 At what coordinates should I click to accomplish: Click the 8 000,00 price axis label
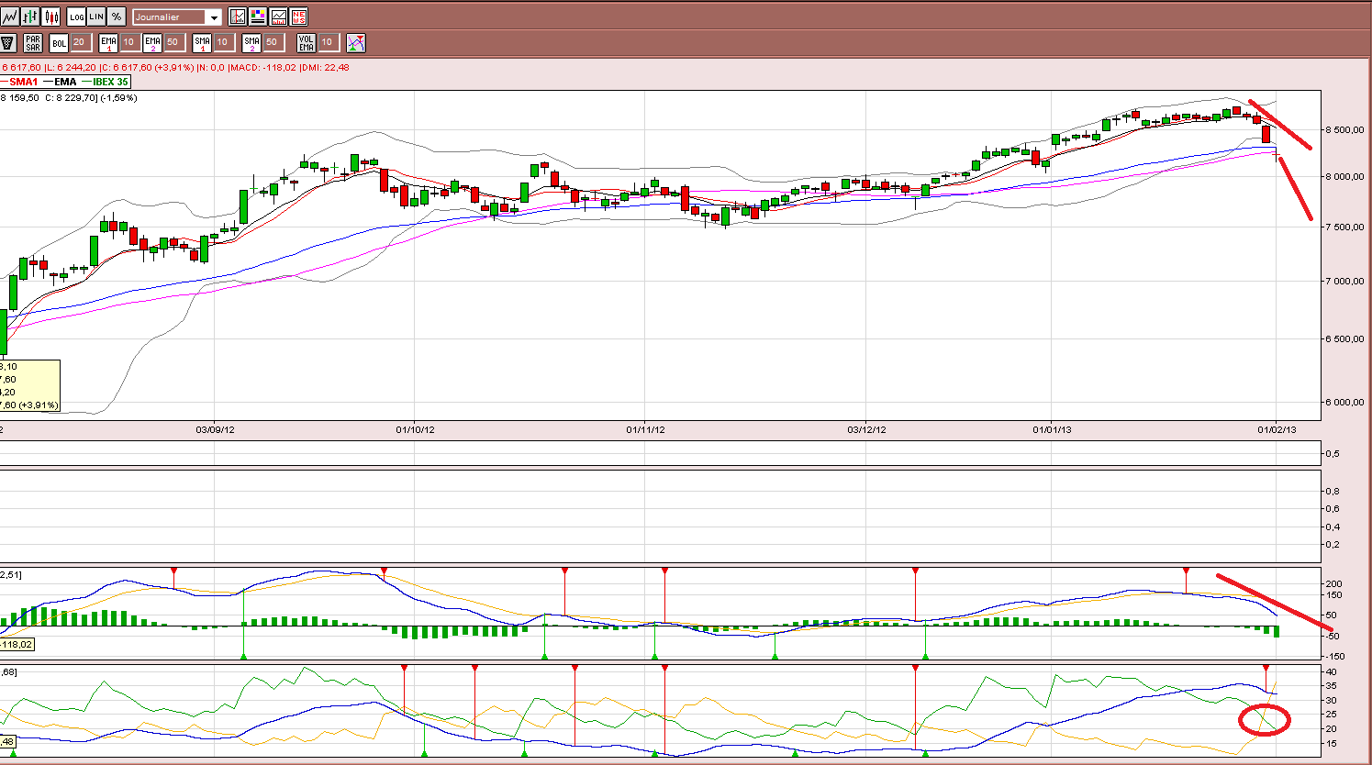(x=1344, y=176)
